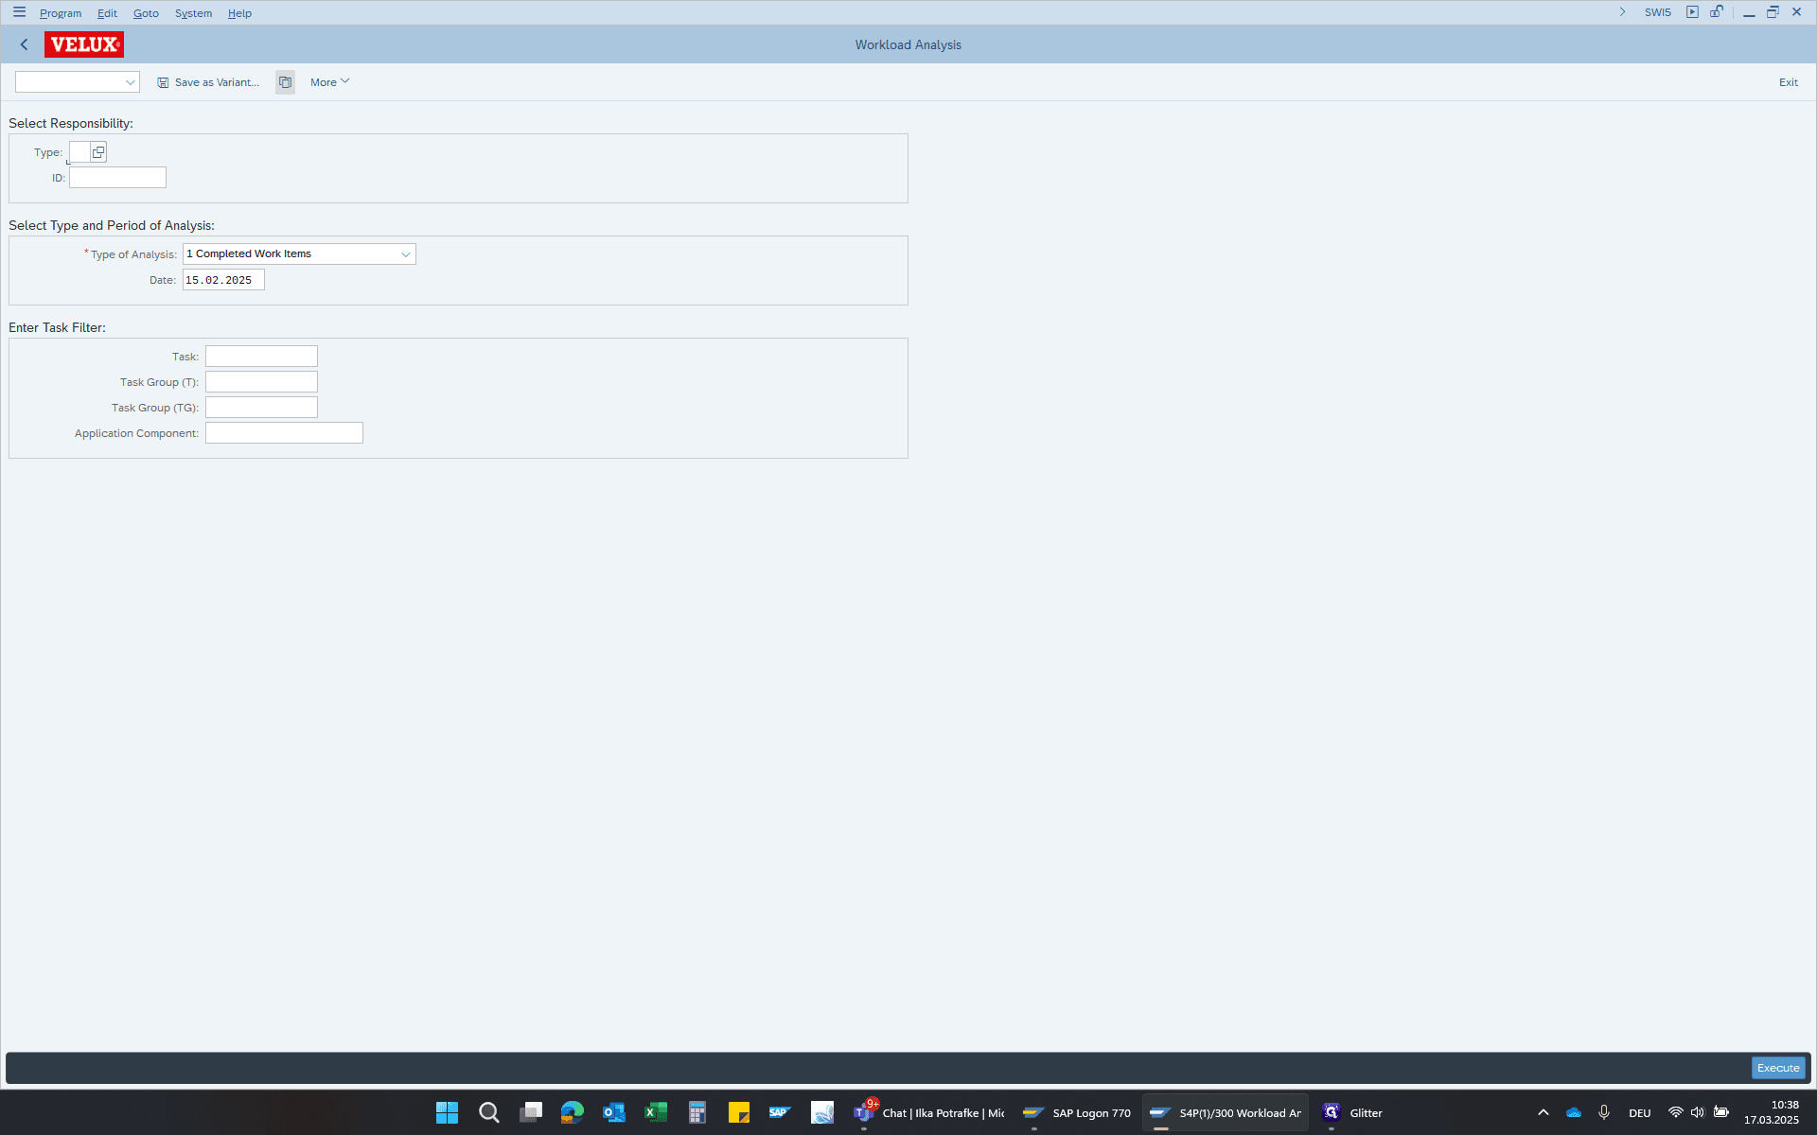Open the Help menu

[x=239, y=13]
